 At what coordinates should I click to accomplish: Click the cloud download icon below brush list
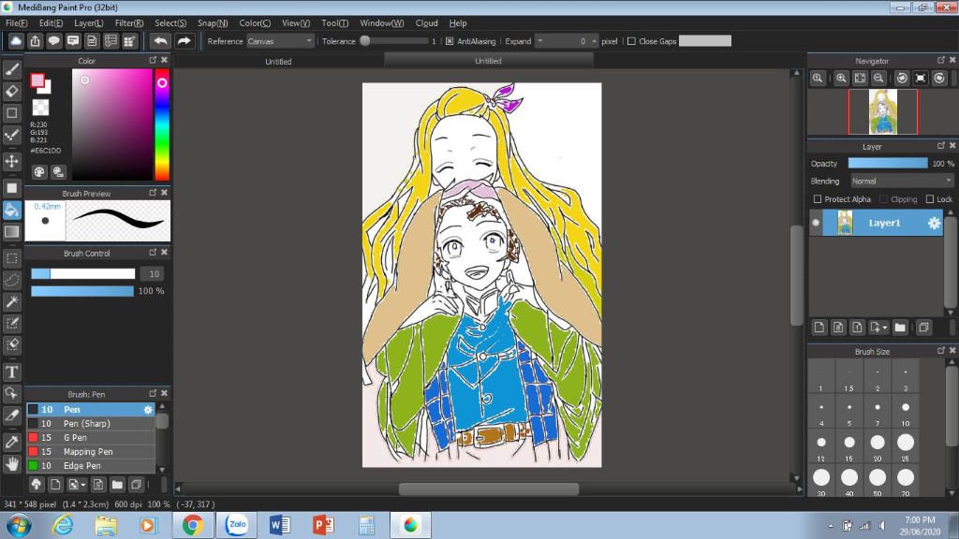tap(37, 485)
